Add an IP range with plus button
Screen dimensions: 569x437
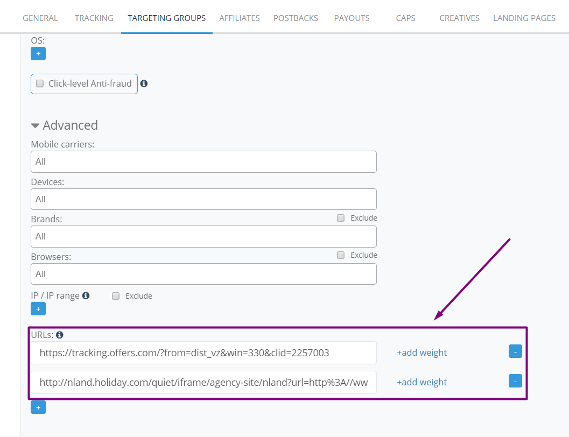click(x=38, y=309)
